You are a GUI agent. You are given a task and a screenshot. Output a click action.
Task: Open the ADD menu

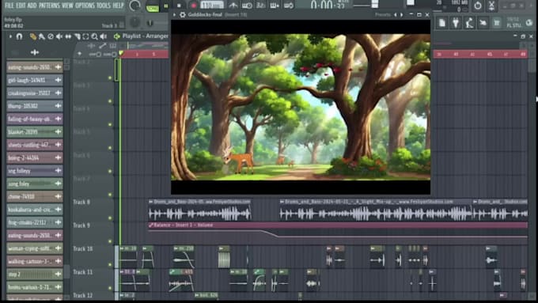click(x=32, y=6)
